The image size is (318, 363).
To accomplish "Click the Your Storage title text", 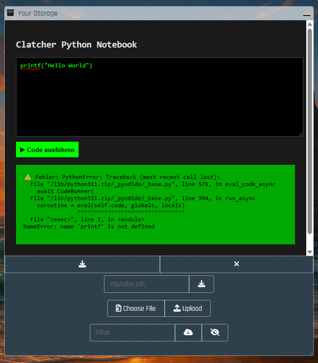I will point(38,13).
